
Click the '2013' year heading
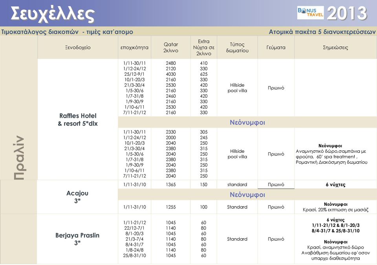click(x=347, y=13)
